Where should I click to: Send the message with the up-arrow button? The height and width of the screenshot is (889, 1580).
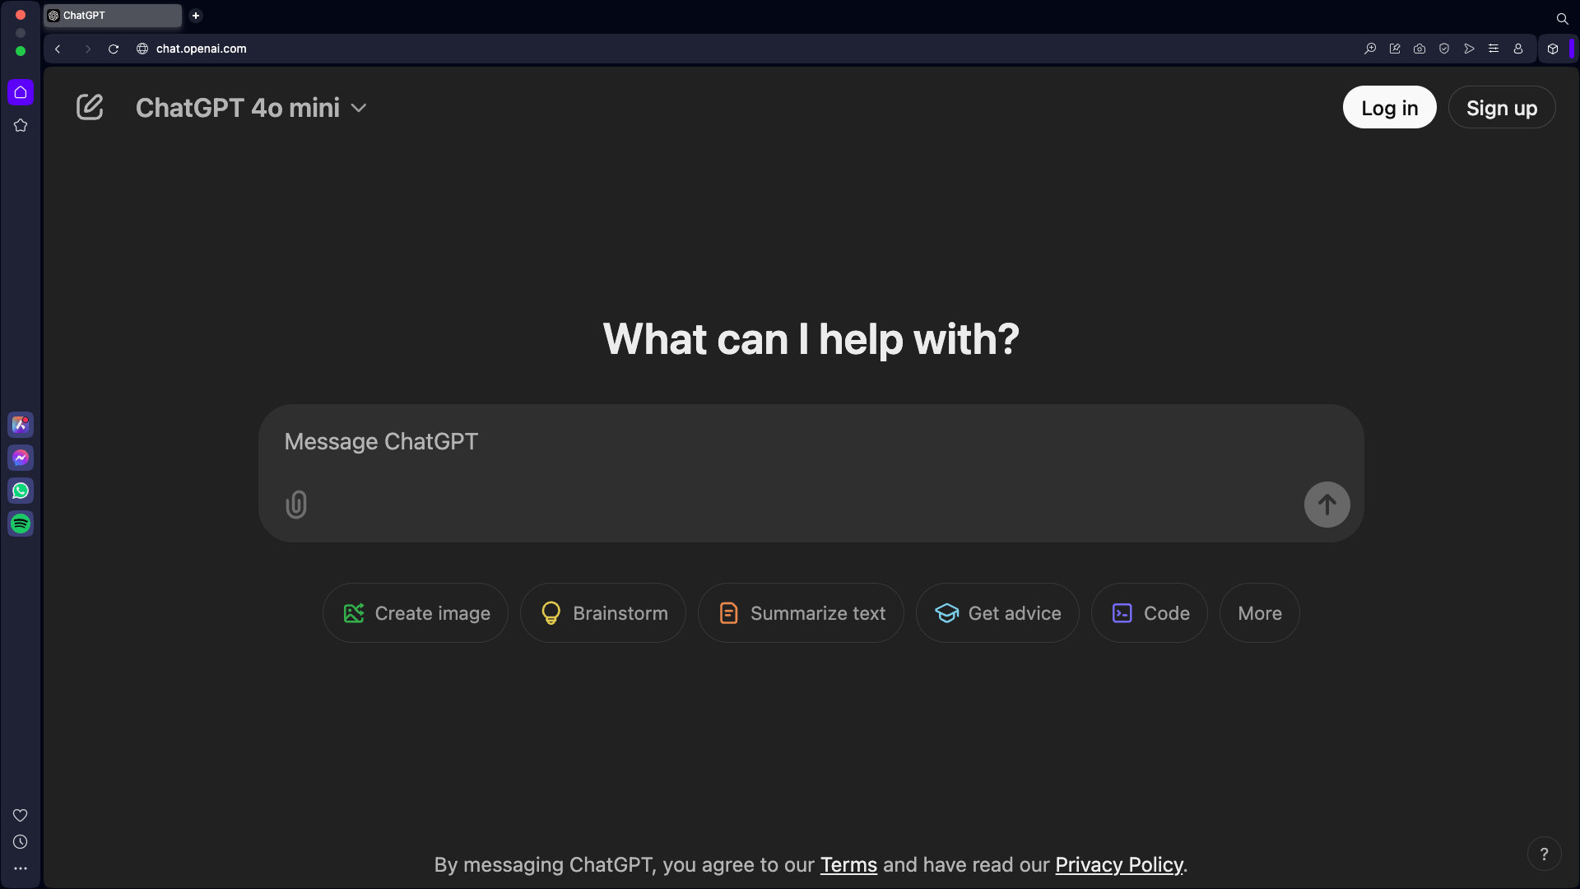1327,505
